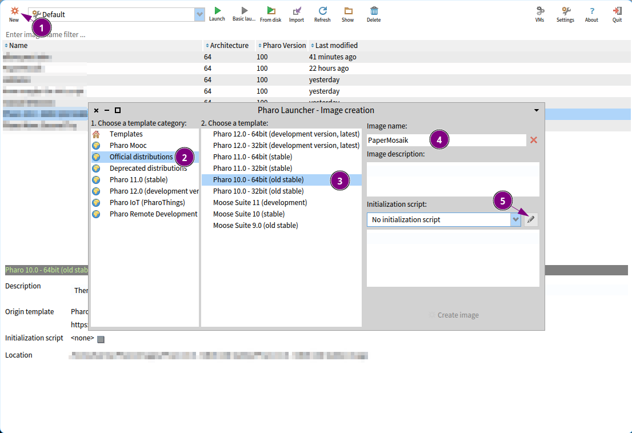The width and height of the screenshot is (632, 433).
Task: Edit initialization scripts with pencil icon
Action: (x=531, y=219)
